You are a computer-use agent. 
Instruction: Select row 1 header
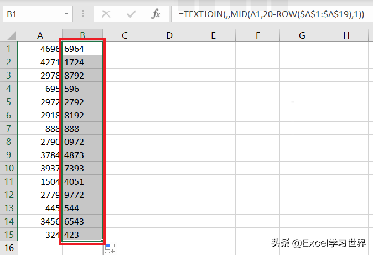tap(9, 49)
